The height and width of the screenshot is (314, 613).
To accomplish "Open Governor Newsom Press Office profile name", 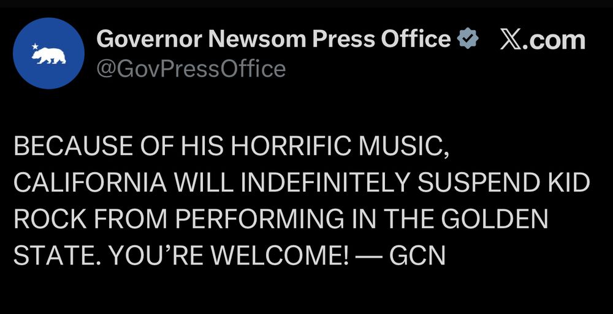I will pos(273,39).
